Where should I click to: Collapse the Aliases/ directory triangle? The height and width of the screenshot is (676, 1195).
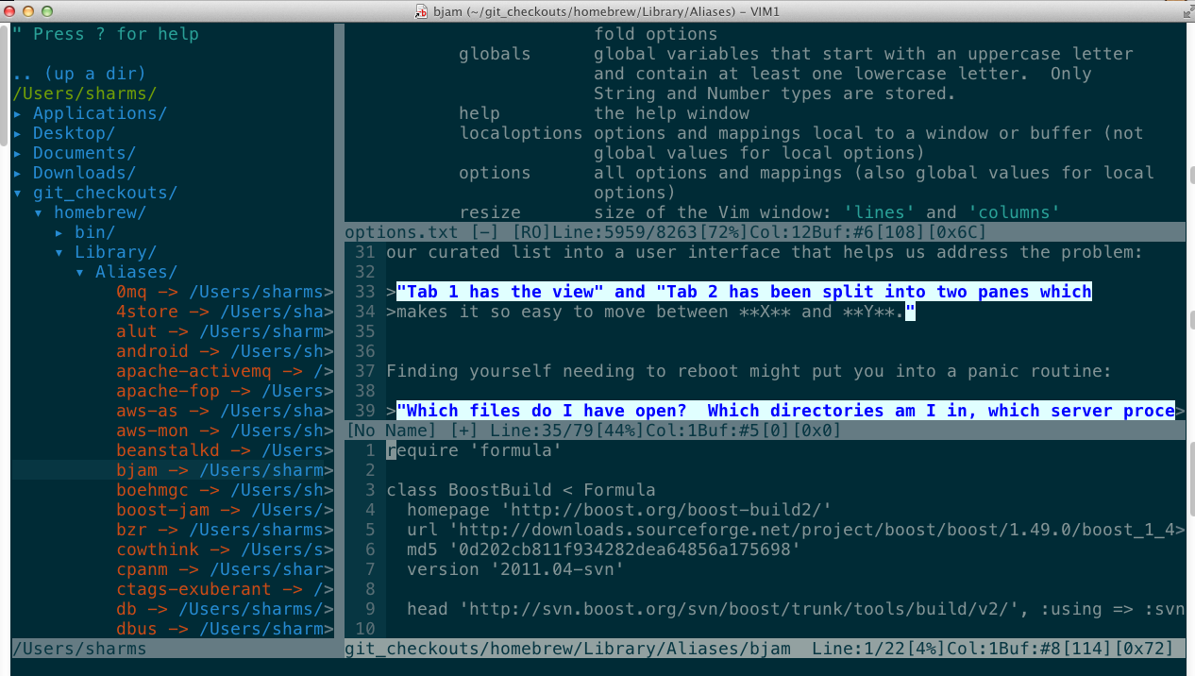[80, 272]
